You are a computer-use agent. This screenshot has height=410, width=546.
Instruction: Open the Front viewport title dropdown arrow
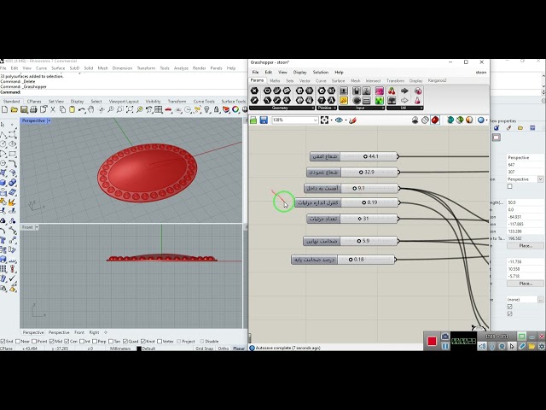[x=37, y=227]
